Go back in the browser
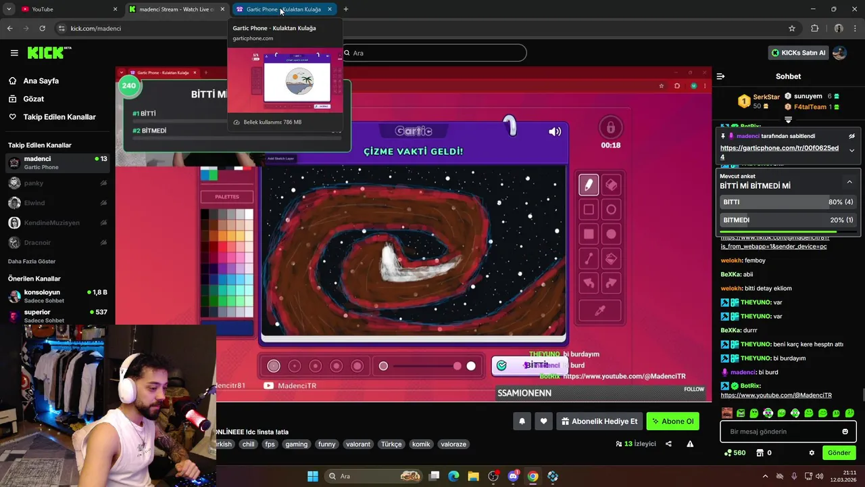 [x=9, y=28]
